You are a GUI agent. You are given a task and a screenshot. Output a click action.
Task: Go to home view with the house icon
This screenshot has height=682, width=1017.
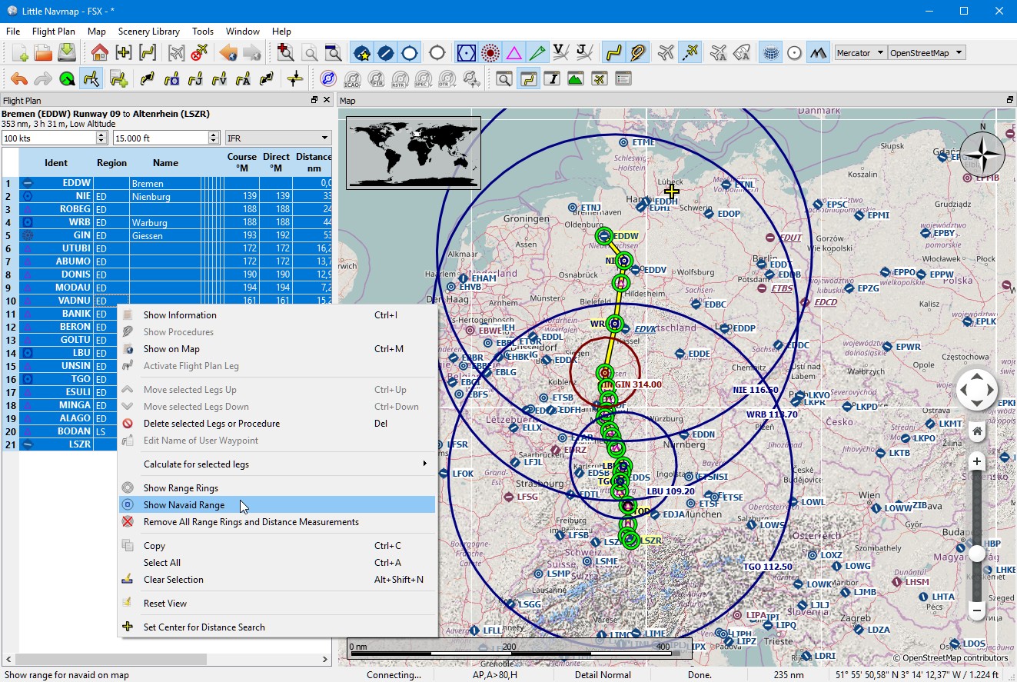tap(99, 53)
